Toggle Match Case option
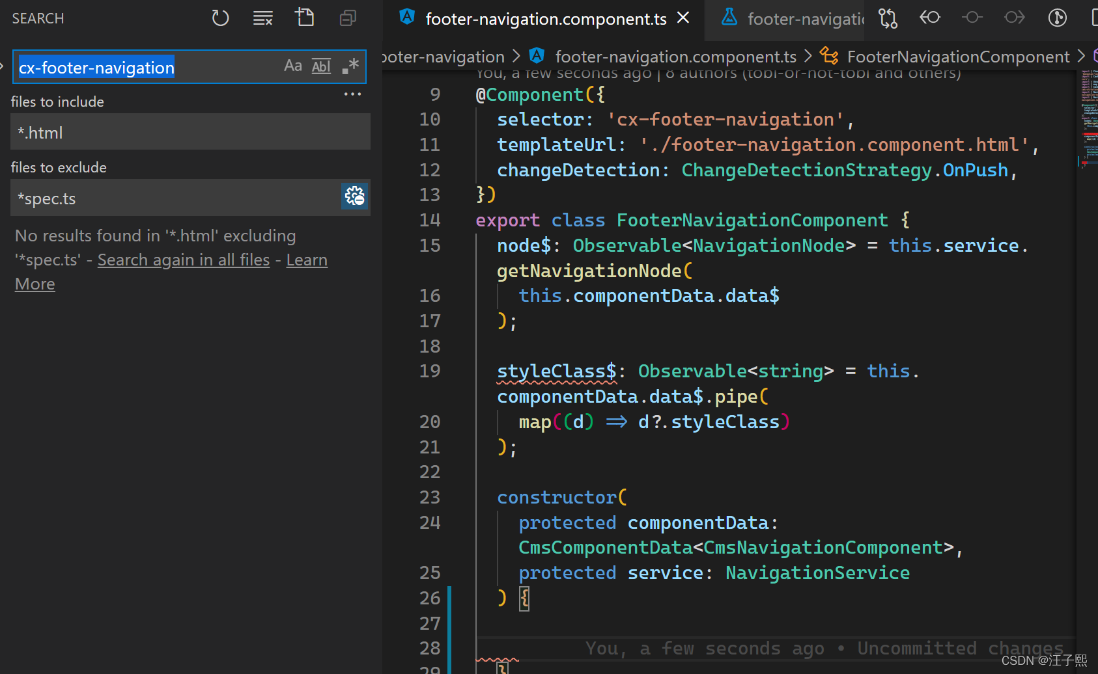The height and width of the screenshot is (674, 1098). tap(293, 66)
